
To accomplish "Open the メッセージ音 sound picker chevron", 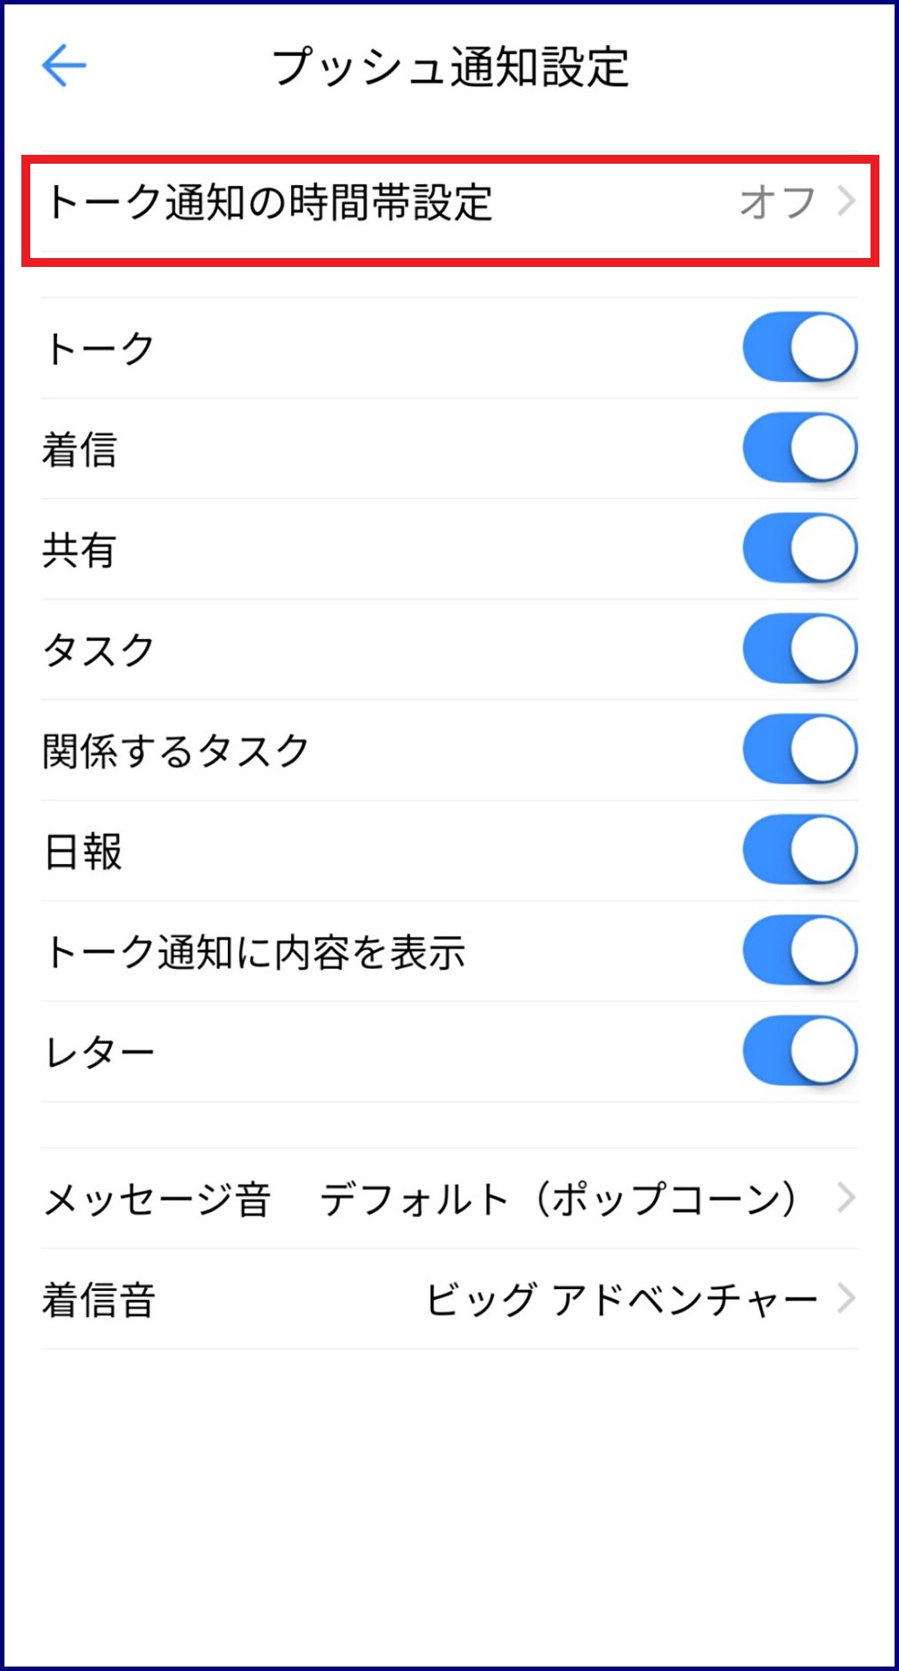I will [x=846, y=1199].
